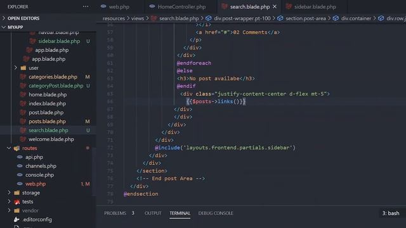This screenshot has width=406, height=228.
Task: Open web.php in the routes folder
Action: (x=36, y=184)
